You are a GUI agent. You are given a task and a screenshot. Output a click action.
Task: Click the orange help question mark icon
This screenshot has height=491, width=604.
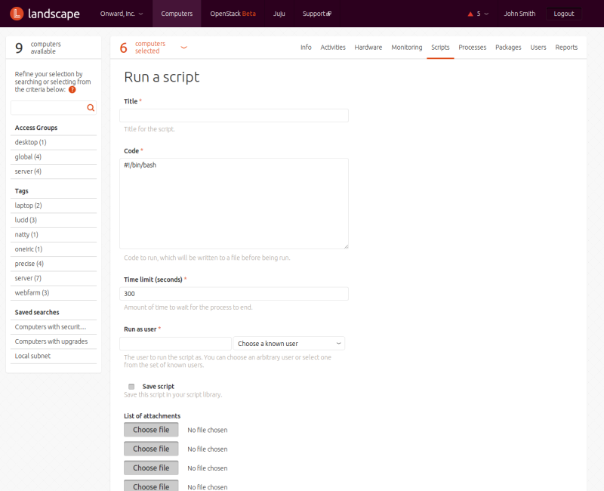(x=72, y=89)
